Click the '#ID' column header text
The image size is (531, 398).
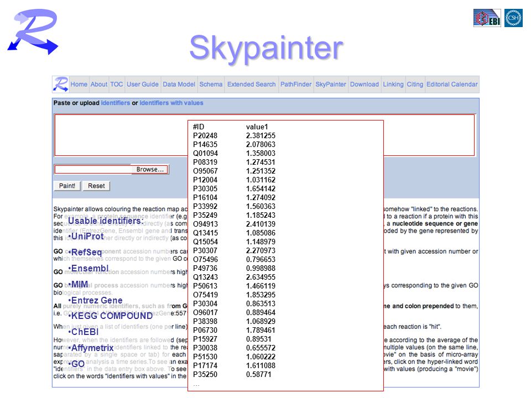[199, 127]
